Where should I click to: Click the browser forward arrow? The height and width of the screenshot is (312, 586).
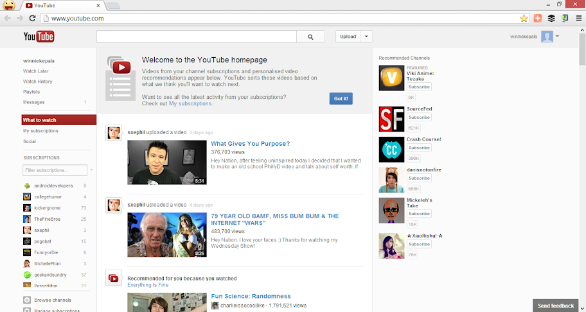point(20,18)
